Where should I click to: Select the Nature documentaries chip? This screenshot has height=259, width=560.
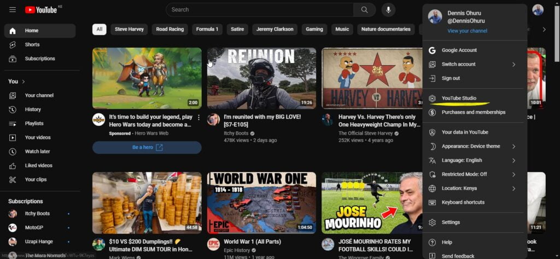(x=386, y=30)
